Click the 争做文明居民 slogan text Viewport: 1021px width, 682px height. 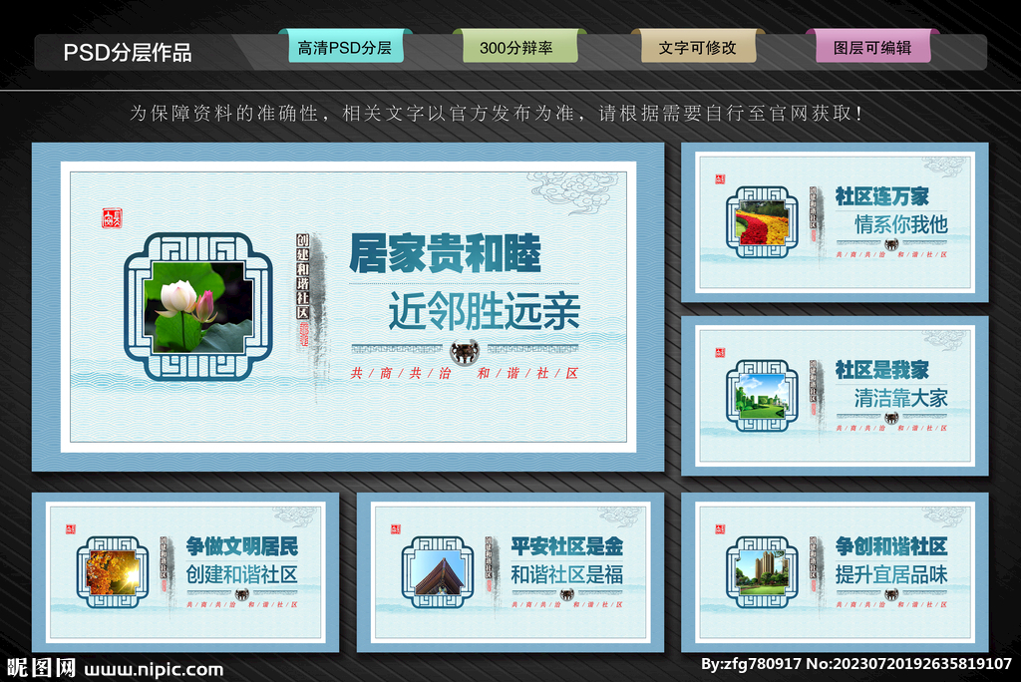tap(241, 545)
